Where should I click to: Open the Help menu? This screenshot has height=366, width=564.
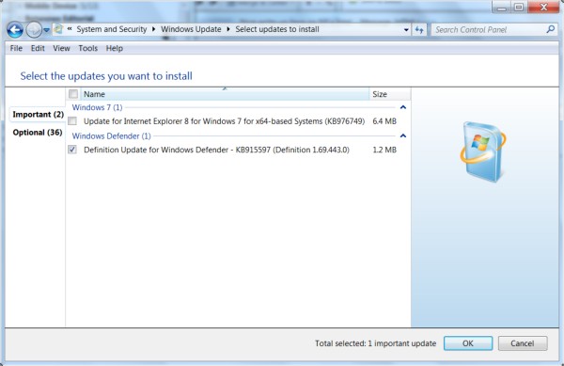115,48
